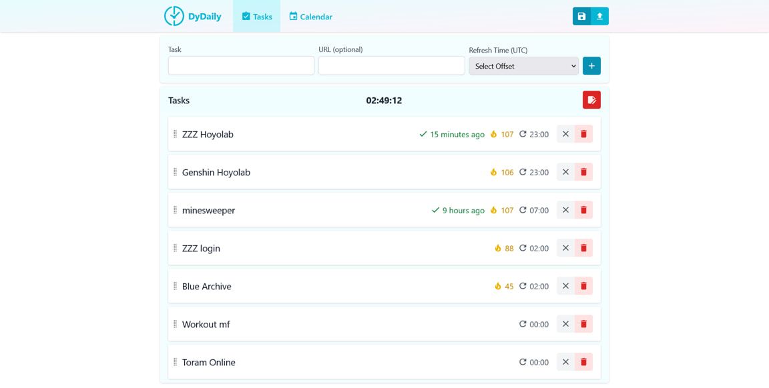Click the plus button to add task
The width and height of the screenshot is (769, 388).
tap(591, 66)
